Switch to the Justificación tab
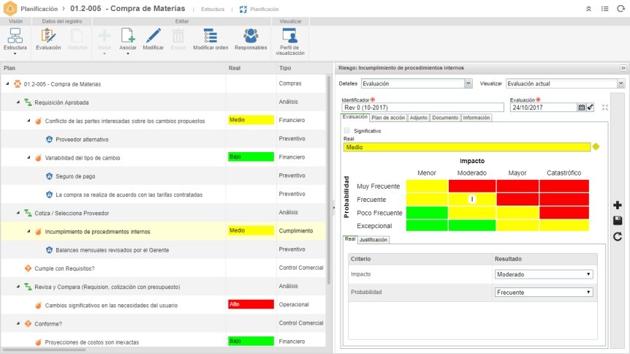The width and height of the screenshot is (630, 354). (x=373, y=240)
